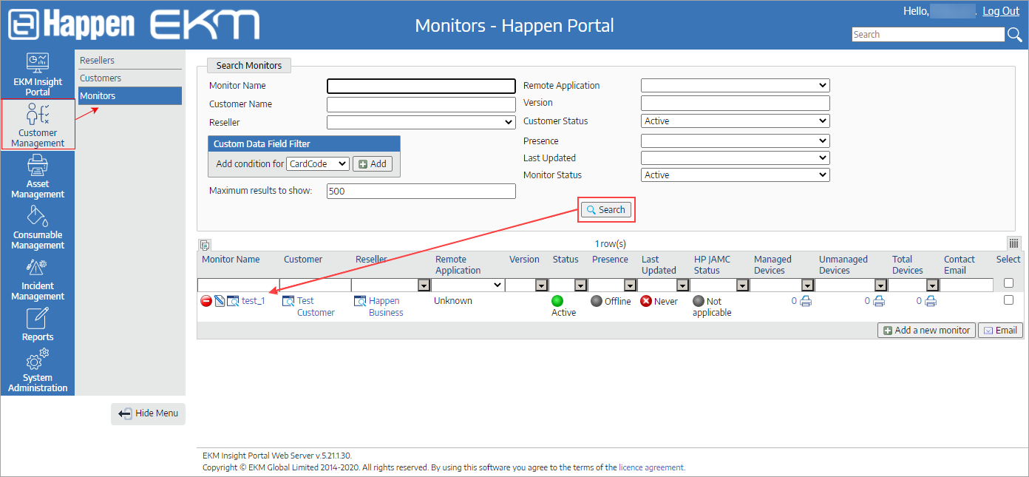Image resolution: width=1029 pixels, height=477 pixels.
Task: Toggle the select-all checkbox in Select column
Action: [1008, 283]
